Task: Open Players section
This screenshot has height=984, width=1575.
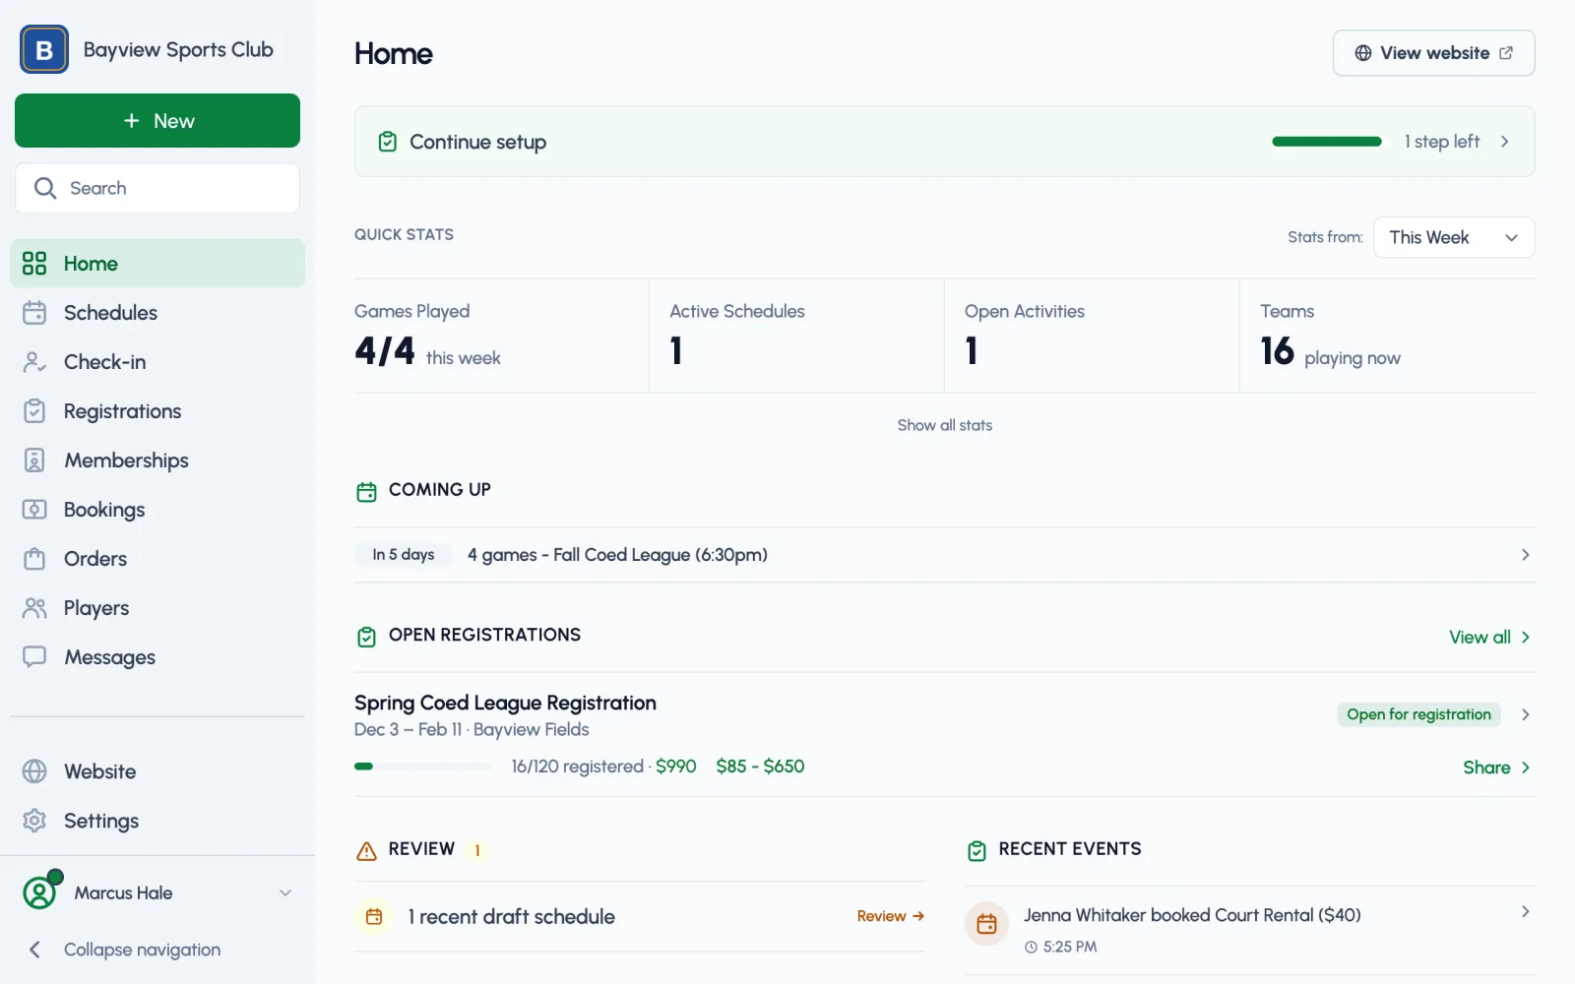Action: (x=157, y=608)
